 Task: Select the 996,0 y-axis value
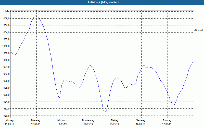click(x=6, y=60)
